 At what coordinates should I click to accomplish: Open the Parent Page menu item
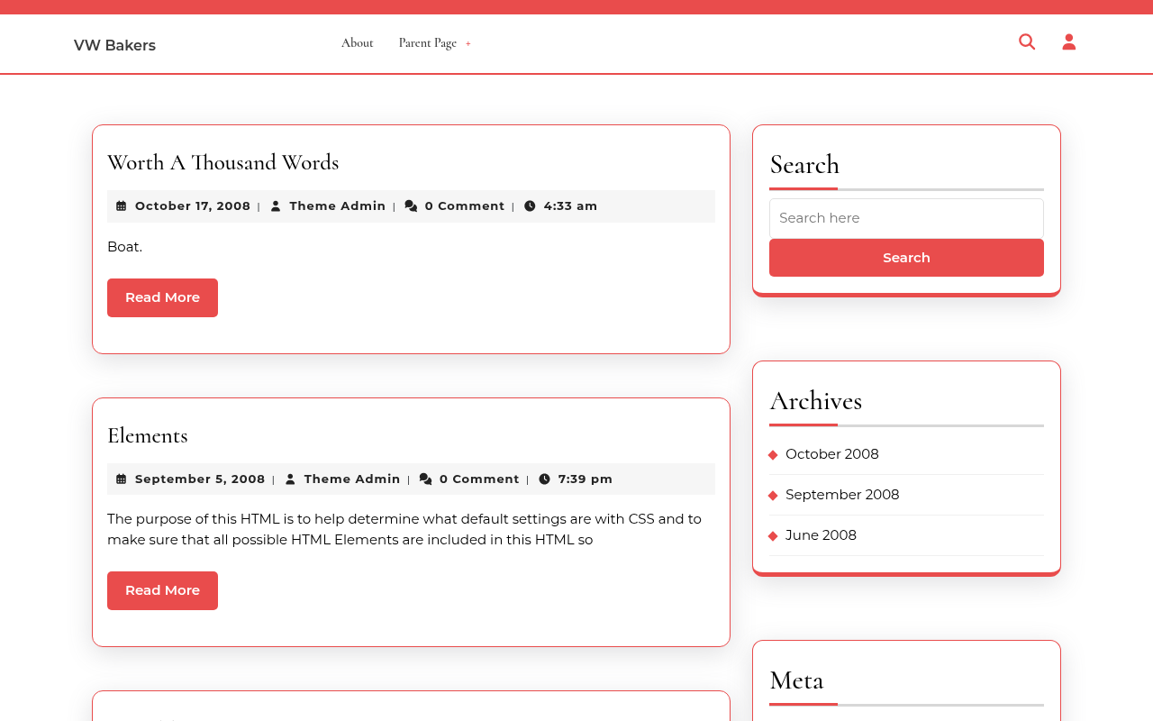(x=428, y=43)
